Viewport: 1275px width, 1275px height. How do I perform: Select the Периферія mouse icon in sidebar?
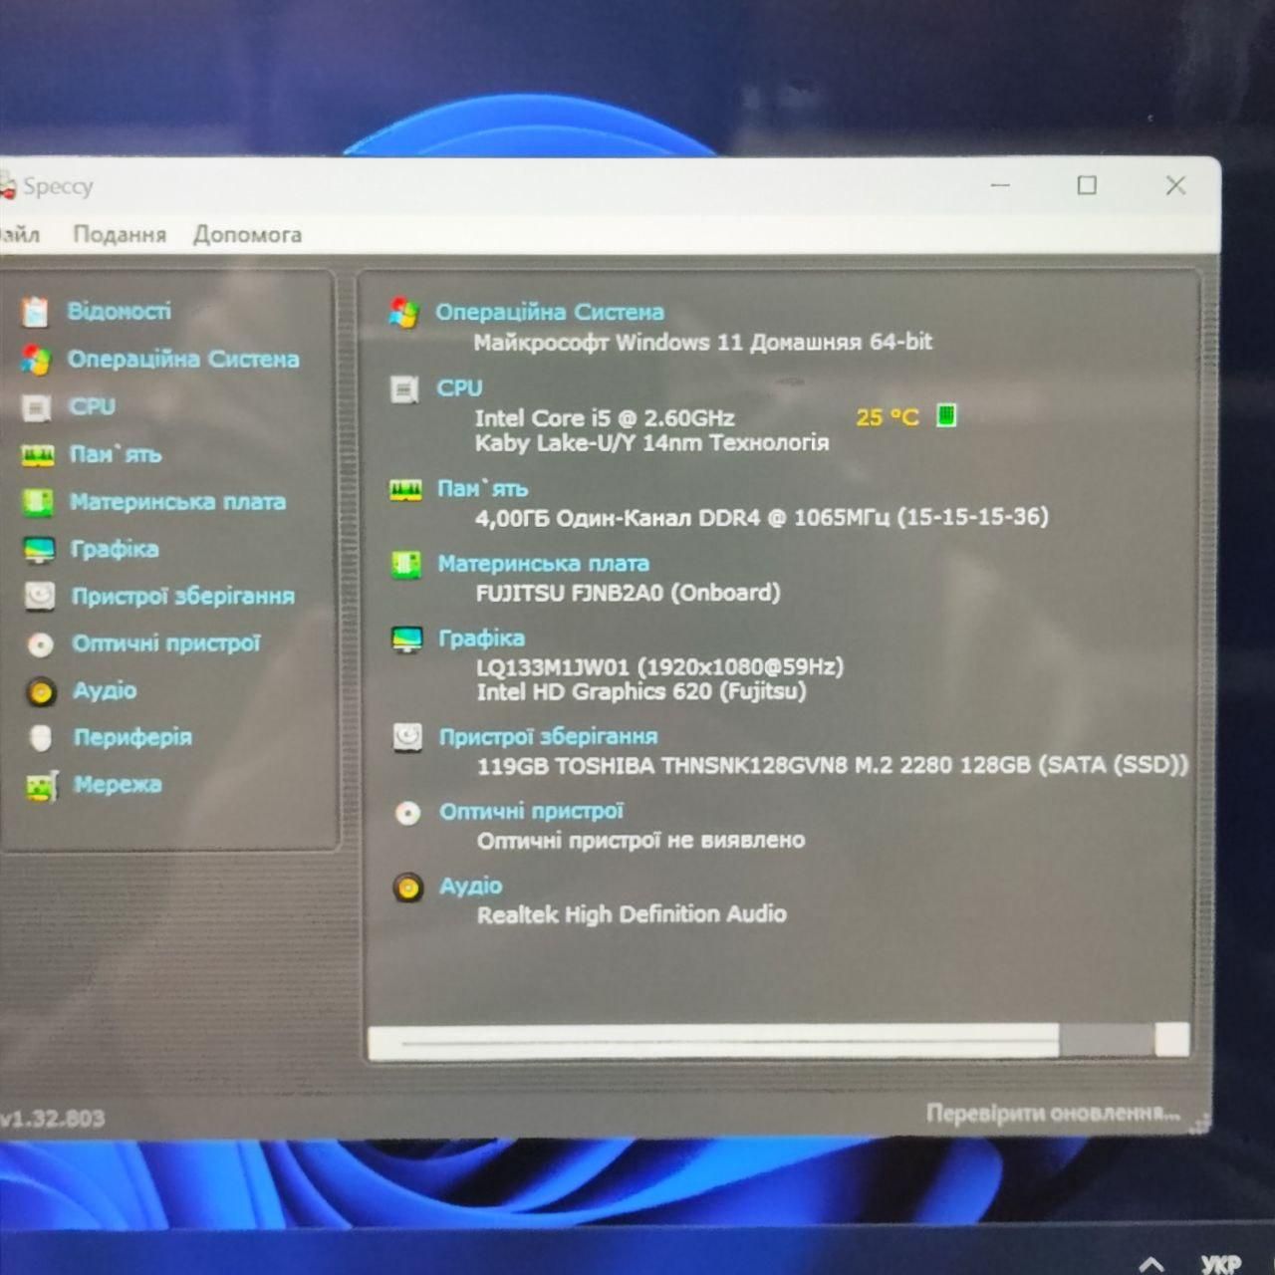click(x=41, y=738)
